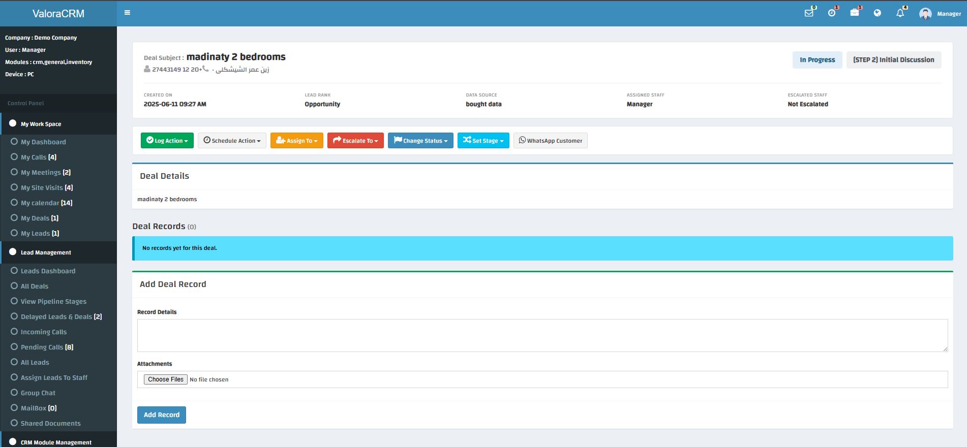Open MailBox [0] in sidebar
This screenshot has height=447, width=967.
[x=39, y=408]
